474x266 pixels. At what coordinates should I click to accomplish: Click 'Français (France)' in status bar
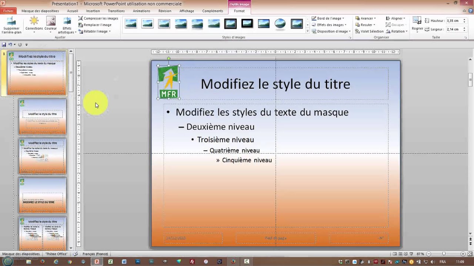tap(95, 254)
